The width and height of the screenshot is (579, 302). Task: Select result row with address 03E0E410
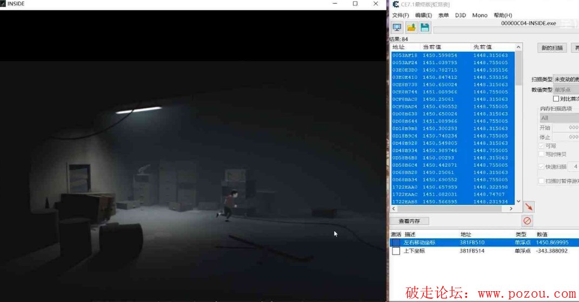(x=452, y=77)
